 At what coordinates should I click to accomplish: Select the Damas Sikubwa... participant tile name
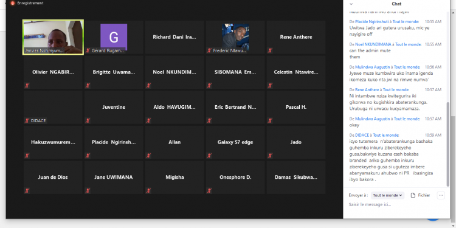296,177
